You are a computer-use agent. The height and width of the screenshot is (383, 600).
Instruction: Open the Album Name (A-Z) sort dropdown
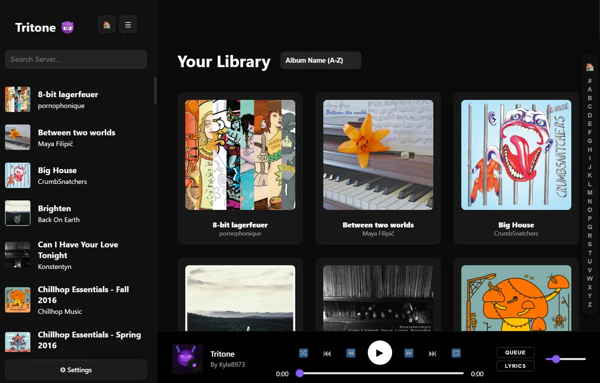(x=320, y=60)
